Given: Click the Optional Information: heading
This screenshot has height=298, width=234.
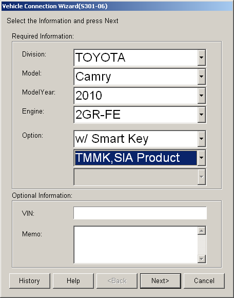Looking at the screenshot, I should click(x=42, y=196).
